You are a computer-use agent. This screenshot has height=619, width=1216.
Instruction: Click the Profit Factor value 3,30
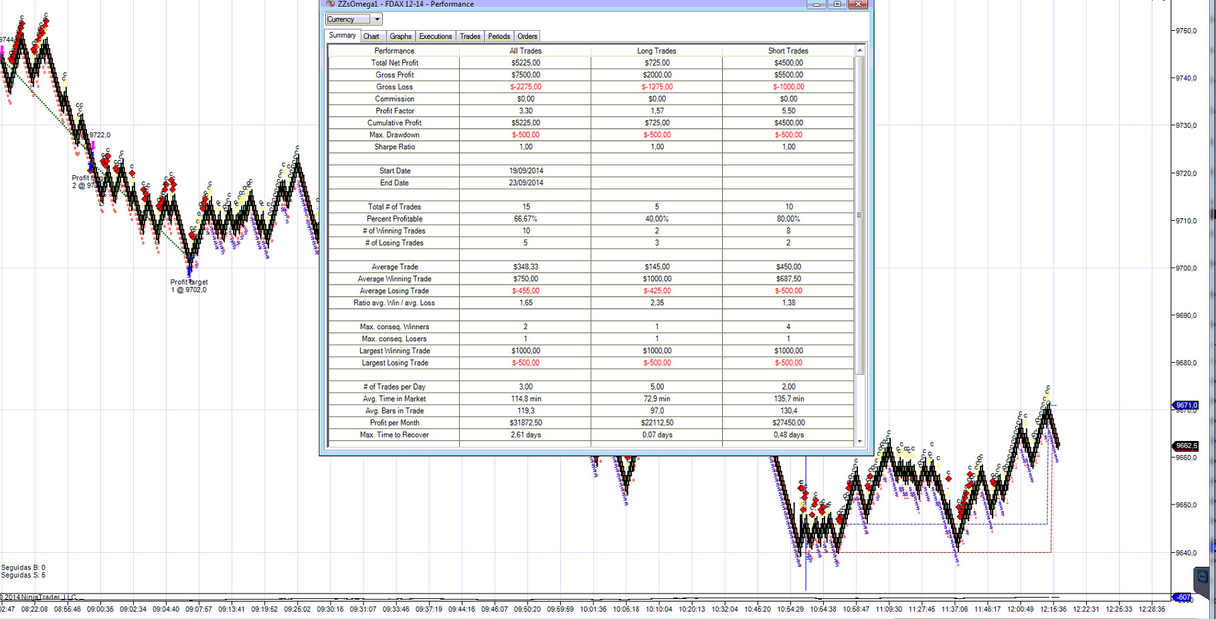(x=525, y=111)
